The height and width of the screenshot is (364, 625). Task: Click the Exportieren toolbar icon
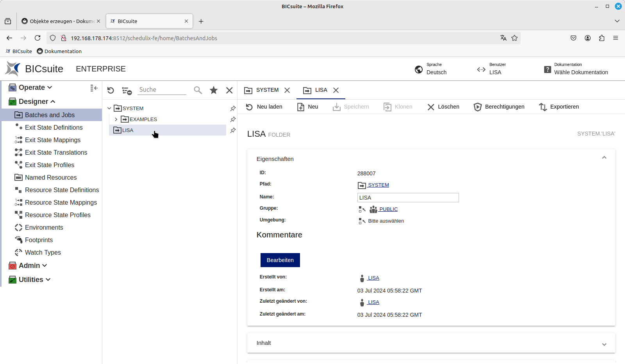pyautogui.click(x=543, y=107)
